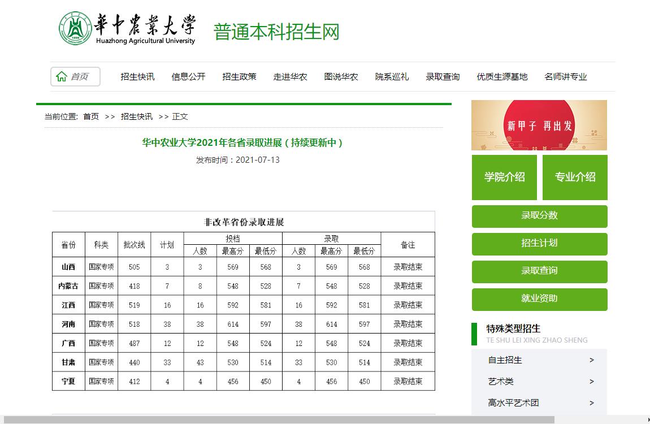Click the 省份 column header
Screen dimensions: 650x424
click(68, 245)
